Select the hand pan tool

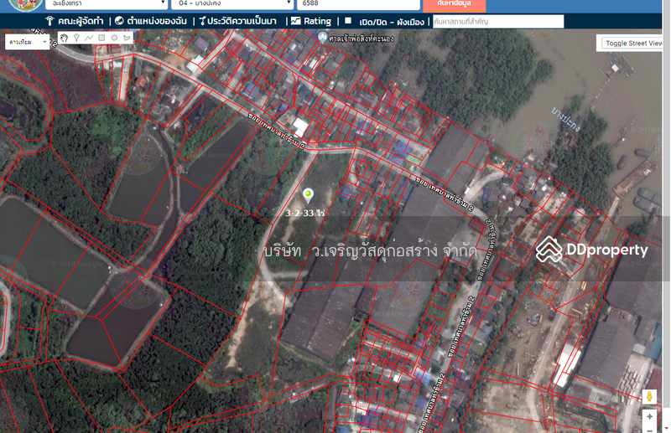64,38
